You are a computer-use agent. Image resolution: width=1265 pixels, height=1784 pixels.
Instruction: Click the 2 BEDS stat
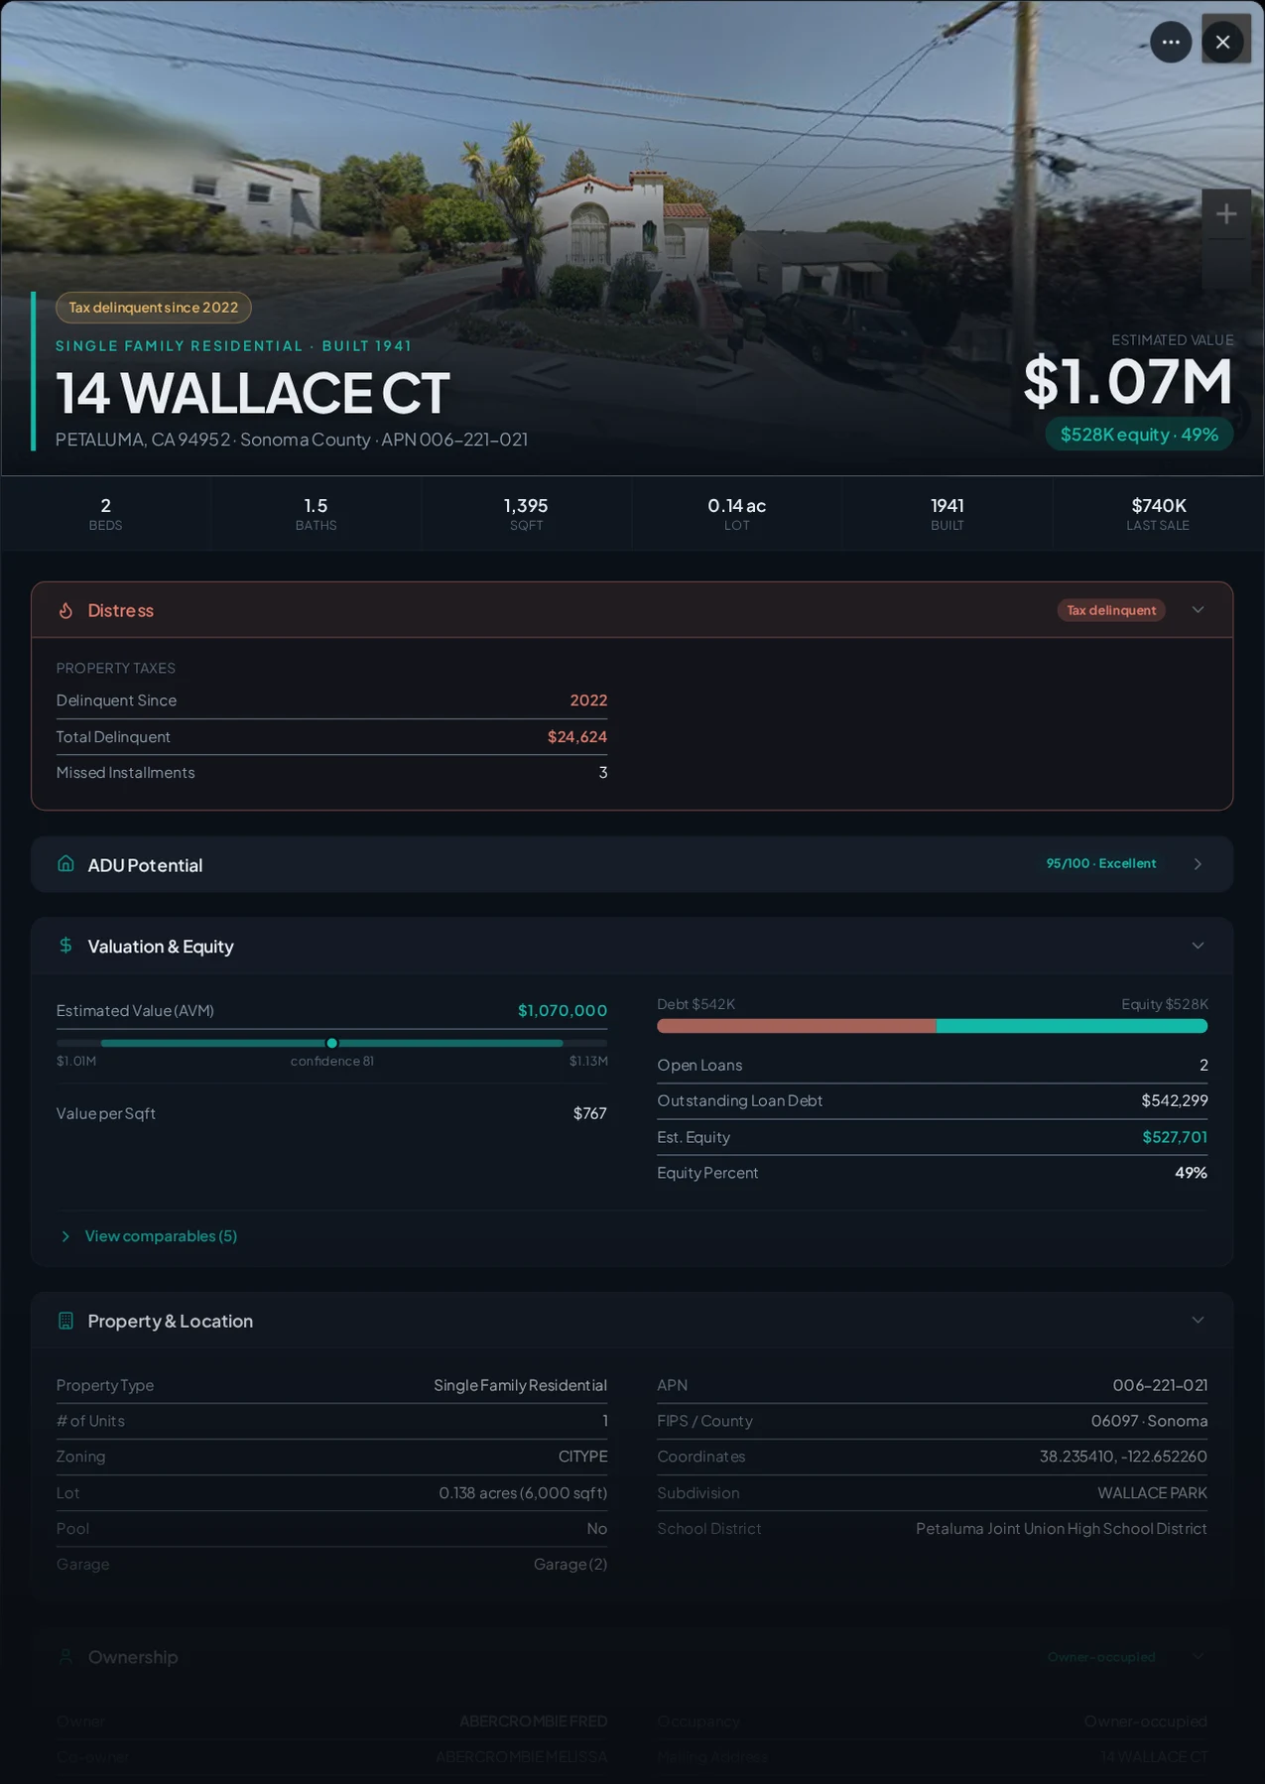click(105, 513)
